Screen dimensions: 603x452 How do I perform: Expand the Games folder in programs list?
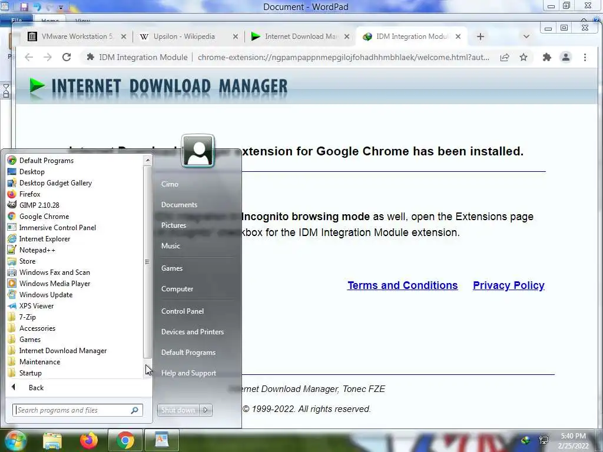(29, 340)
